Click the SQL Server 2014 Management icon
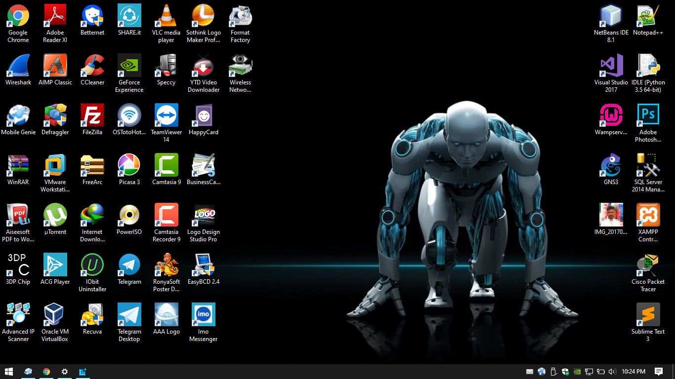 pos(648,165)
